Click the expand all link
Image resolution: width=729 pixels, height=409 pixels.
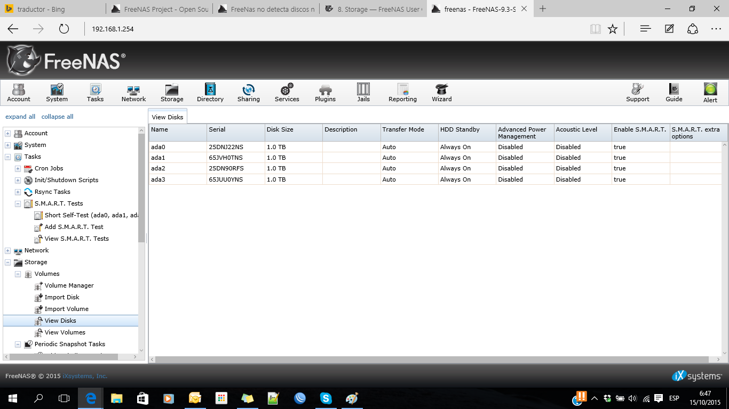[x=20, y=117]
